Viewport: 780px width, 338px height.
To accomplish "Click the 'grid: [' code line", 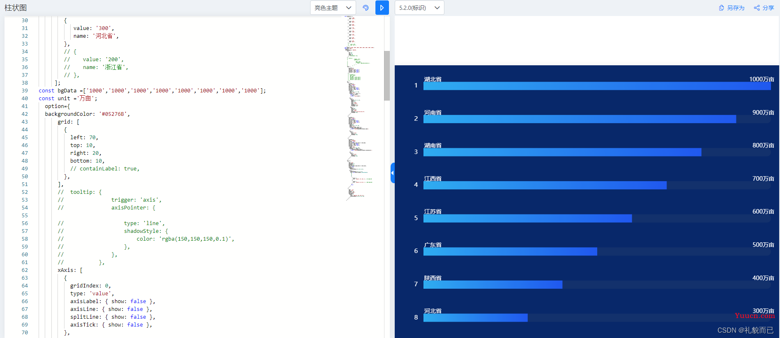I will pos(69,122).
